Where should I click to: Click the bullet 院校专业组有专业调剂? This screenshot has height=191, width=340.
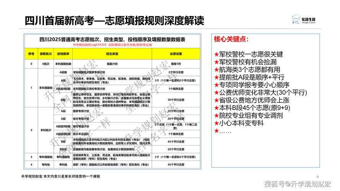[249, 115]
